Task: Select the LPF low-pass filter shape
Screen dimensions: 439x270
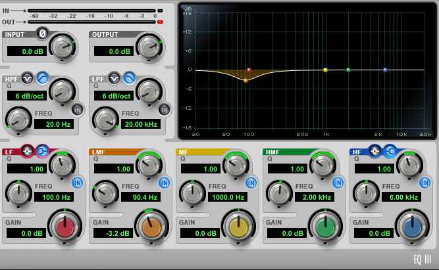Action: coord(129,78)
